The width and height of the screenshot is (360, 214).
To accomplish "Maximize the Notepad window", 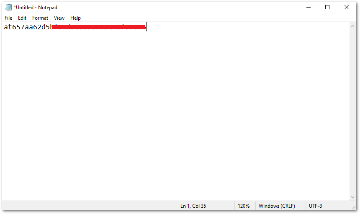I will point(327,8).
